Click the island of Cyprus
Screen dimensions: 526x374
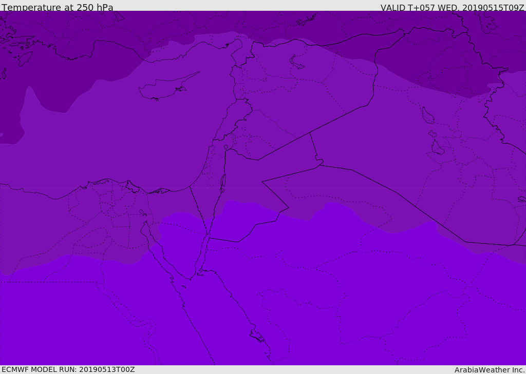click(x=163, y=88)
